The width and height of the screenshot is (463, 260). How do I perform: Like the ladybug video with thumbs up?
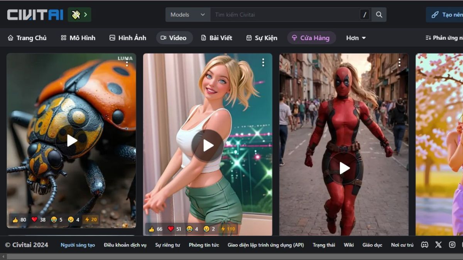pos(19,220)
